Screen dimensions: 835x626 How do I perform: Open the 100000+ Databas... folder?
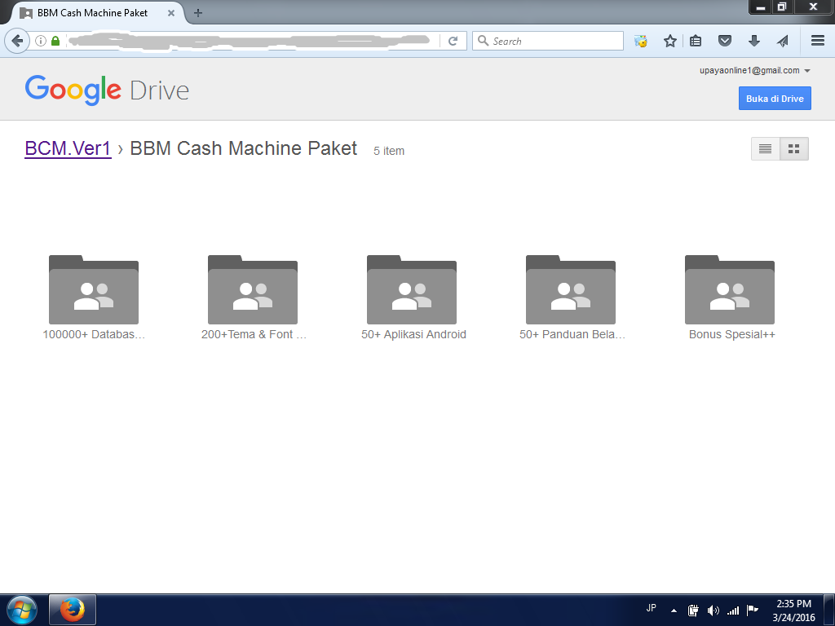click(x=94, y=289)
